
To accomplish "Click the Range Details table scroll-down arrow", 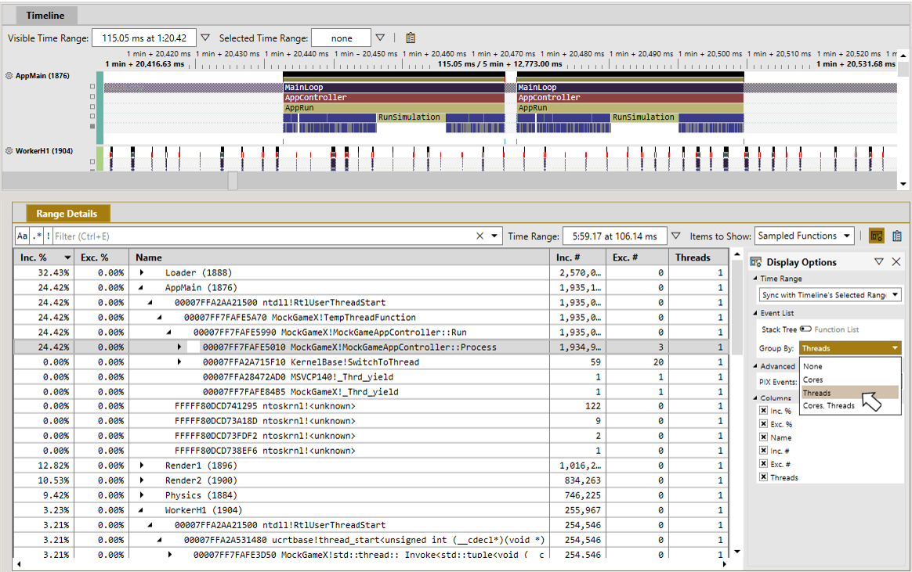I will tap(737, 552).
